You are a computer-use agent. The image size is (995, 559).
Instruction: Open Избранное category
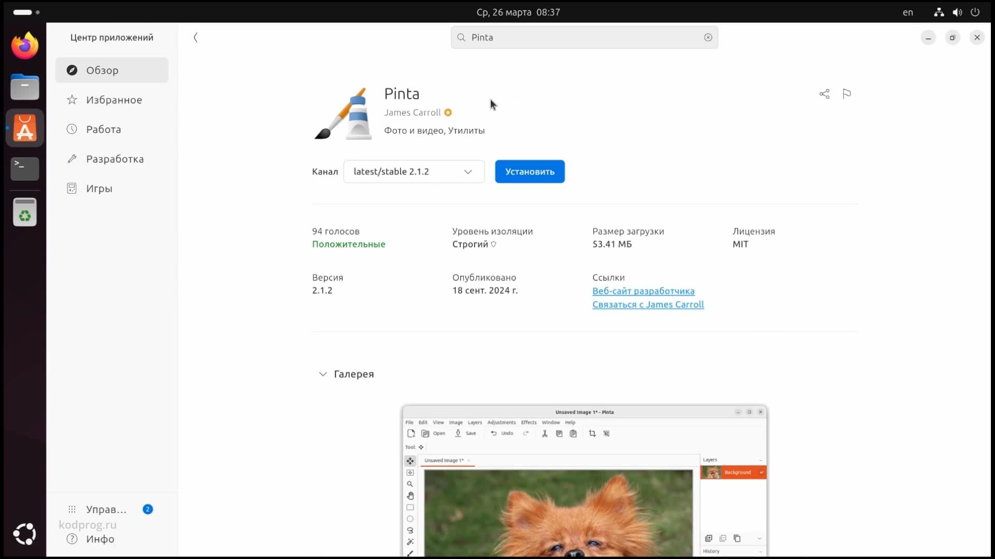point(112,99)
